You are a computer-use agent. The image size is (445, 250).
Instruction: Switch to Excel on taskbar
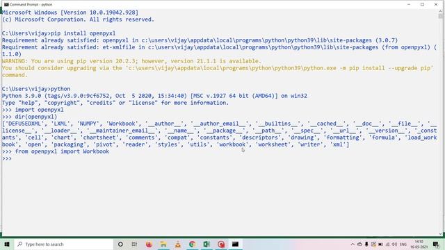[x=207, y=244]
